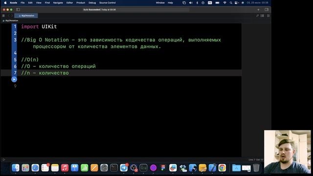Open the related items grid icon
Viewport: 313px width, 176px height.
tap(3, 16)
